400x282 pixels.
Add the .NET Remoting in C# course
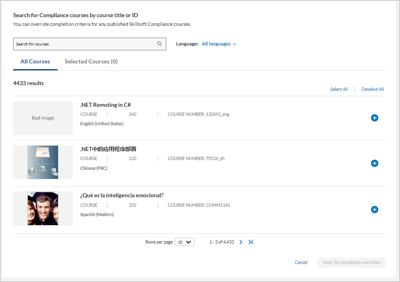(374, 118)
